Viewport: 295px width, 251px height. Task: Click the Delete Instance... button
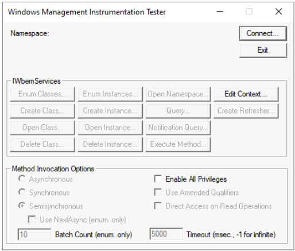click(110, 144)
